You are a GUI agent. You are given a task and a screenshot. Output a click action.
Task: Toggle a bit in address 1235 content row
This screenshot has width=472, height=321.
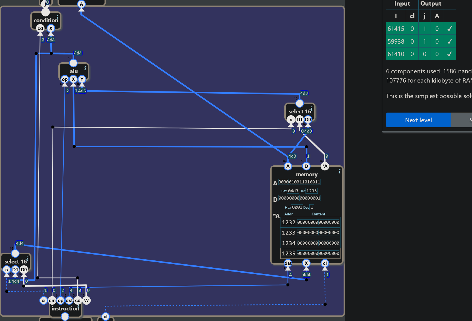[x=318, y=253]
